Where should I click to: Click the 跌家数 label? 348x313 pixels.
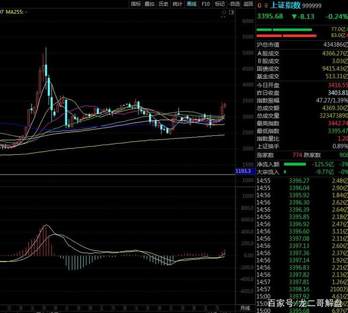(x=312, y=155)
